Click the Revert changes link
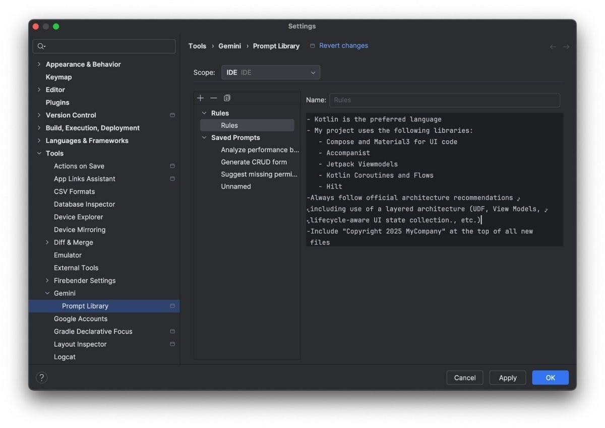 point(343,45)
